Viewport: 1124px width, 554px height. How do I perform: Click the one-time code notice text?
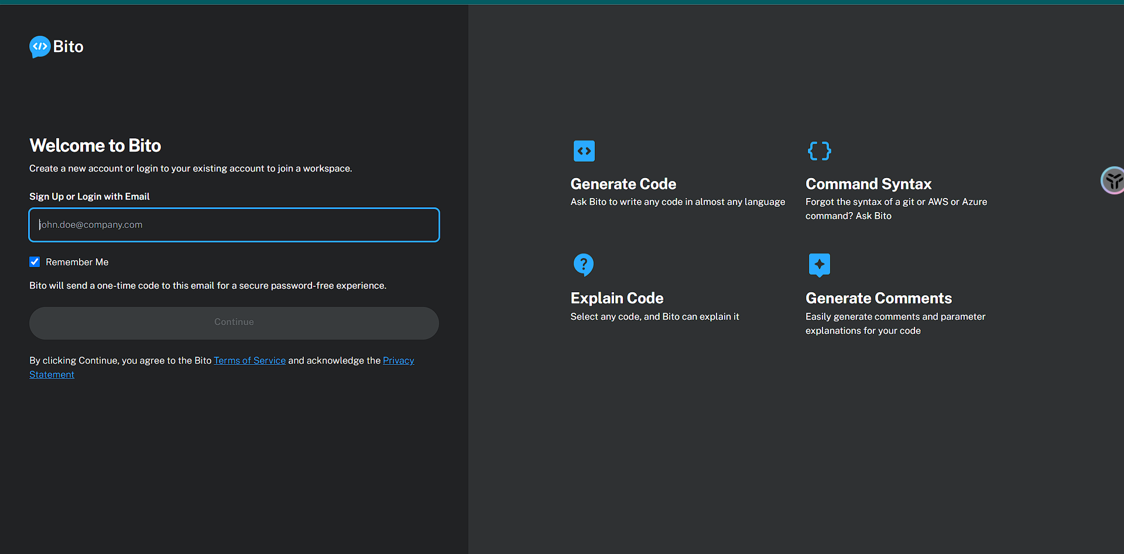[x=208, y=285]
